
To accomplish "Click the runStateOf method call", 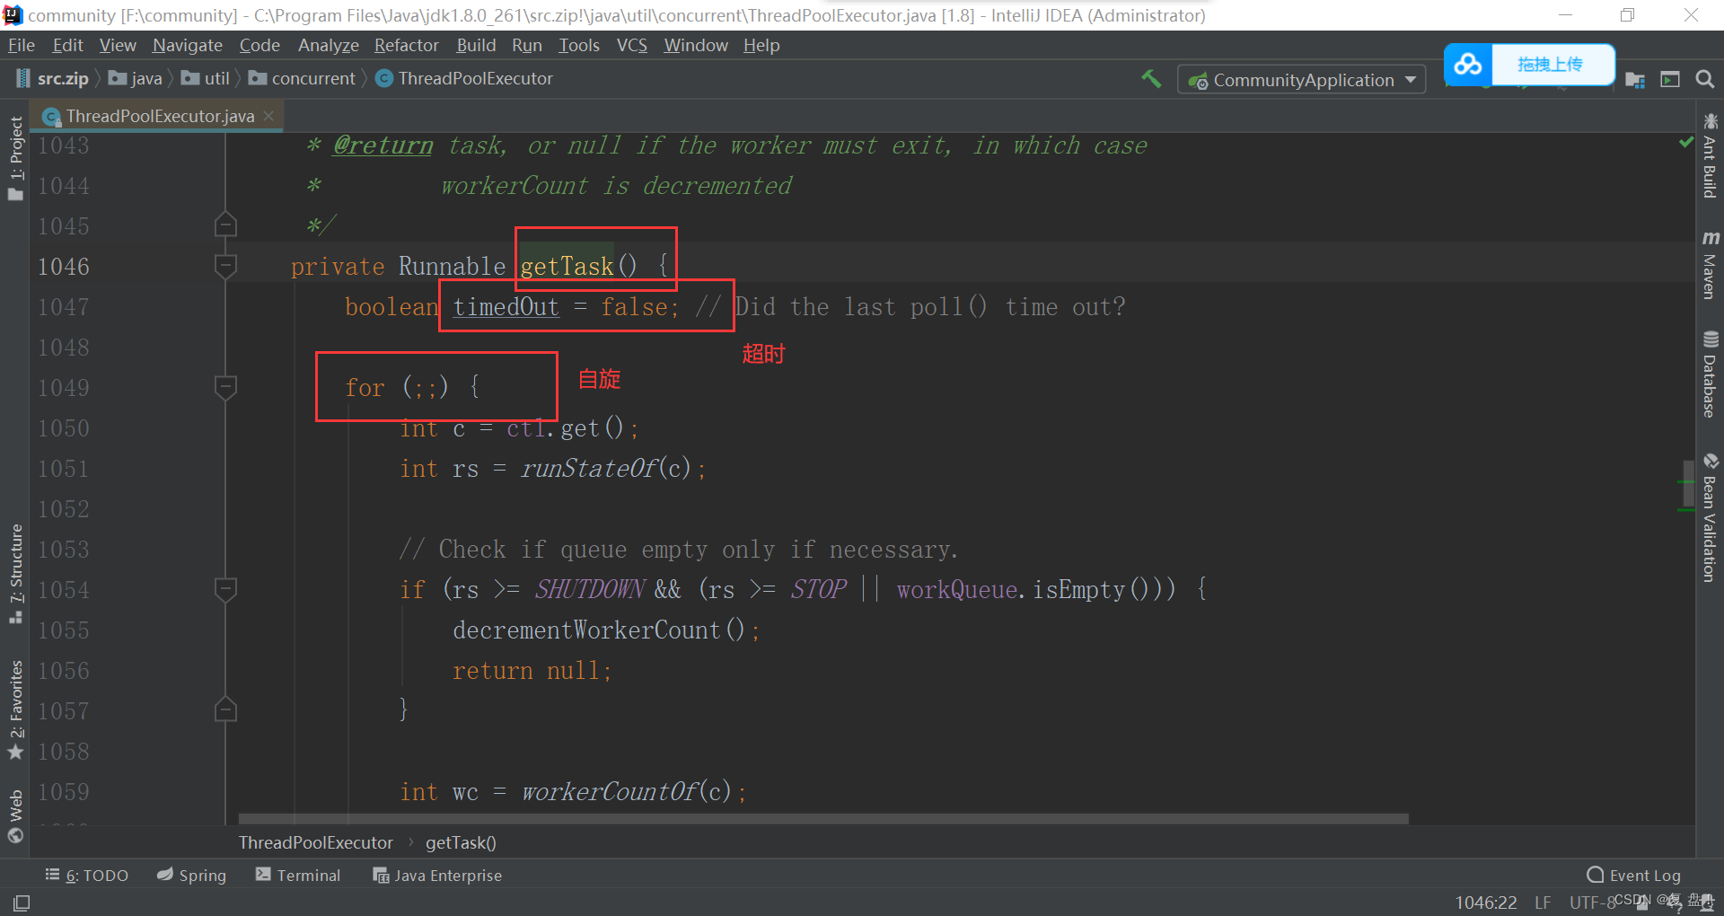I will 589,468.
